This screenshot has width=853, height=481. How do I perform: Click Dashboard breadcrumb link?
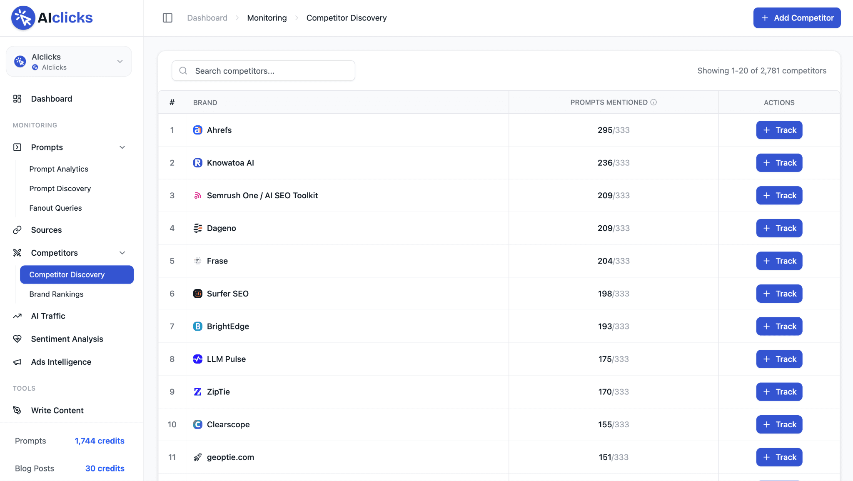pyautogui.click(x=207, y=18)
